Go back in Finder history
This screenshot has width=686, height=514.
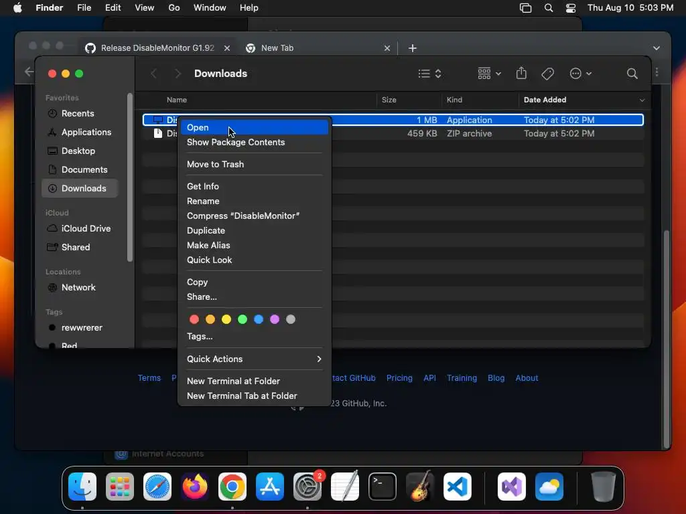click(x=153, y=74)
